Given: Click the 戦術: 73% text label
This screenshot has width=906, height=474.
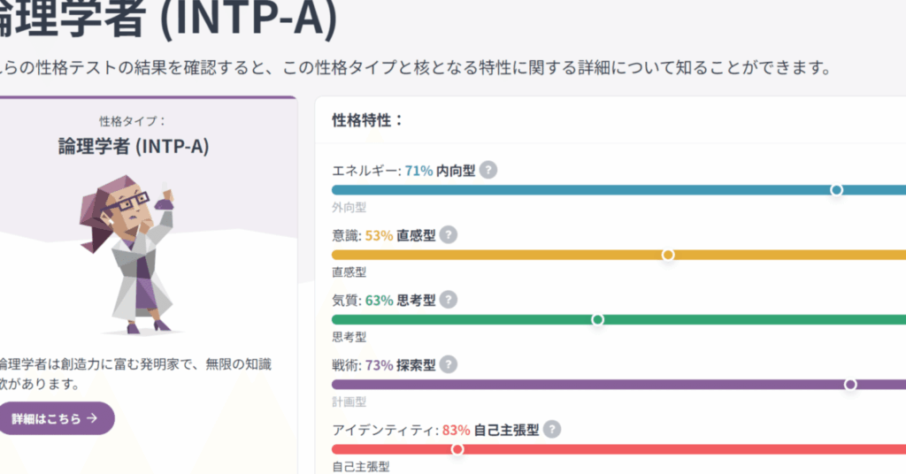Looking at the screenshot, I should pos(363,365).
